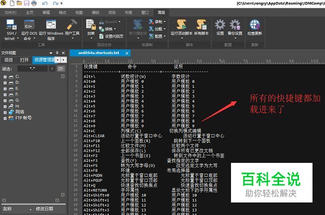Image resolution: width=325 pixels, height=215 pixels.
Task: Click the right tab scroll arrow in file view
Action: click(63, 60)
